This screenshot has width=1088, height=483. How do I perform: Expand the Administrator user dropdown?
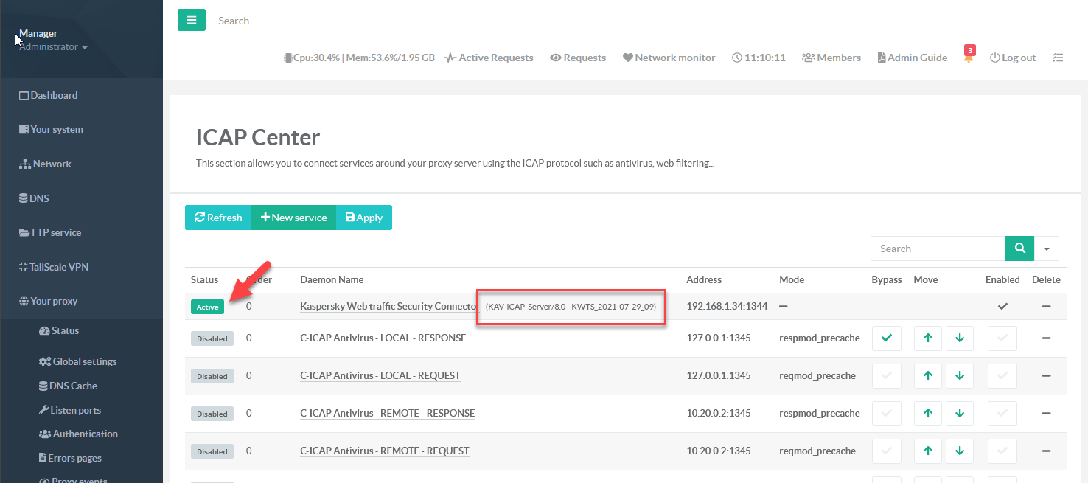pyautogui.click(x=53, y=47)
